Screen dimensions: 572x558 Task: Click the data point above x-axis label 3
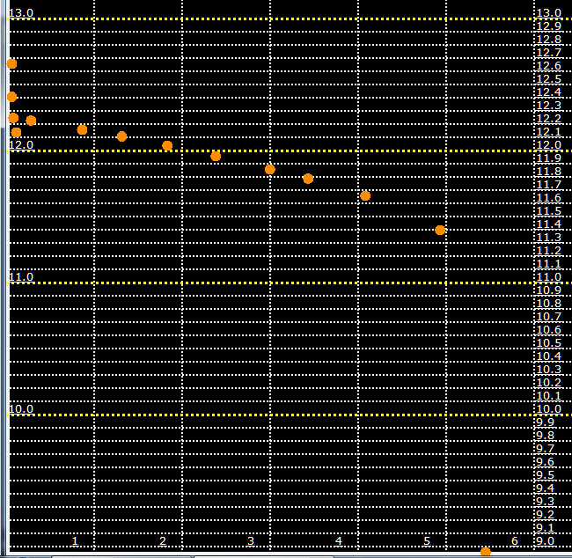point(270,169)
